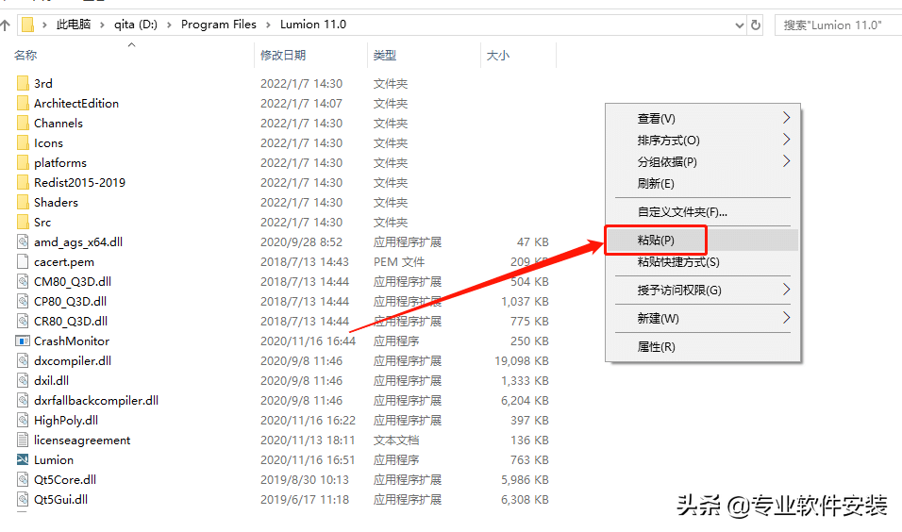Click the 文本文档 type cell

pyautogui.click(x=396, y=440)
